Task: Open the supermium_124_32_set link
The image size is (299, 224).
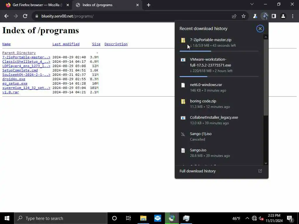Action: click(26, 88)
